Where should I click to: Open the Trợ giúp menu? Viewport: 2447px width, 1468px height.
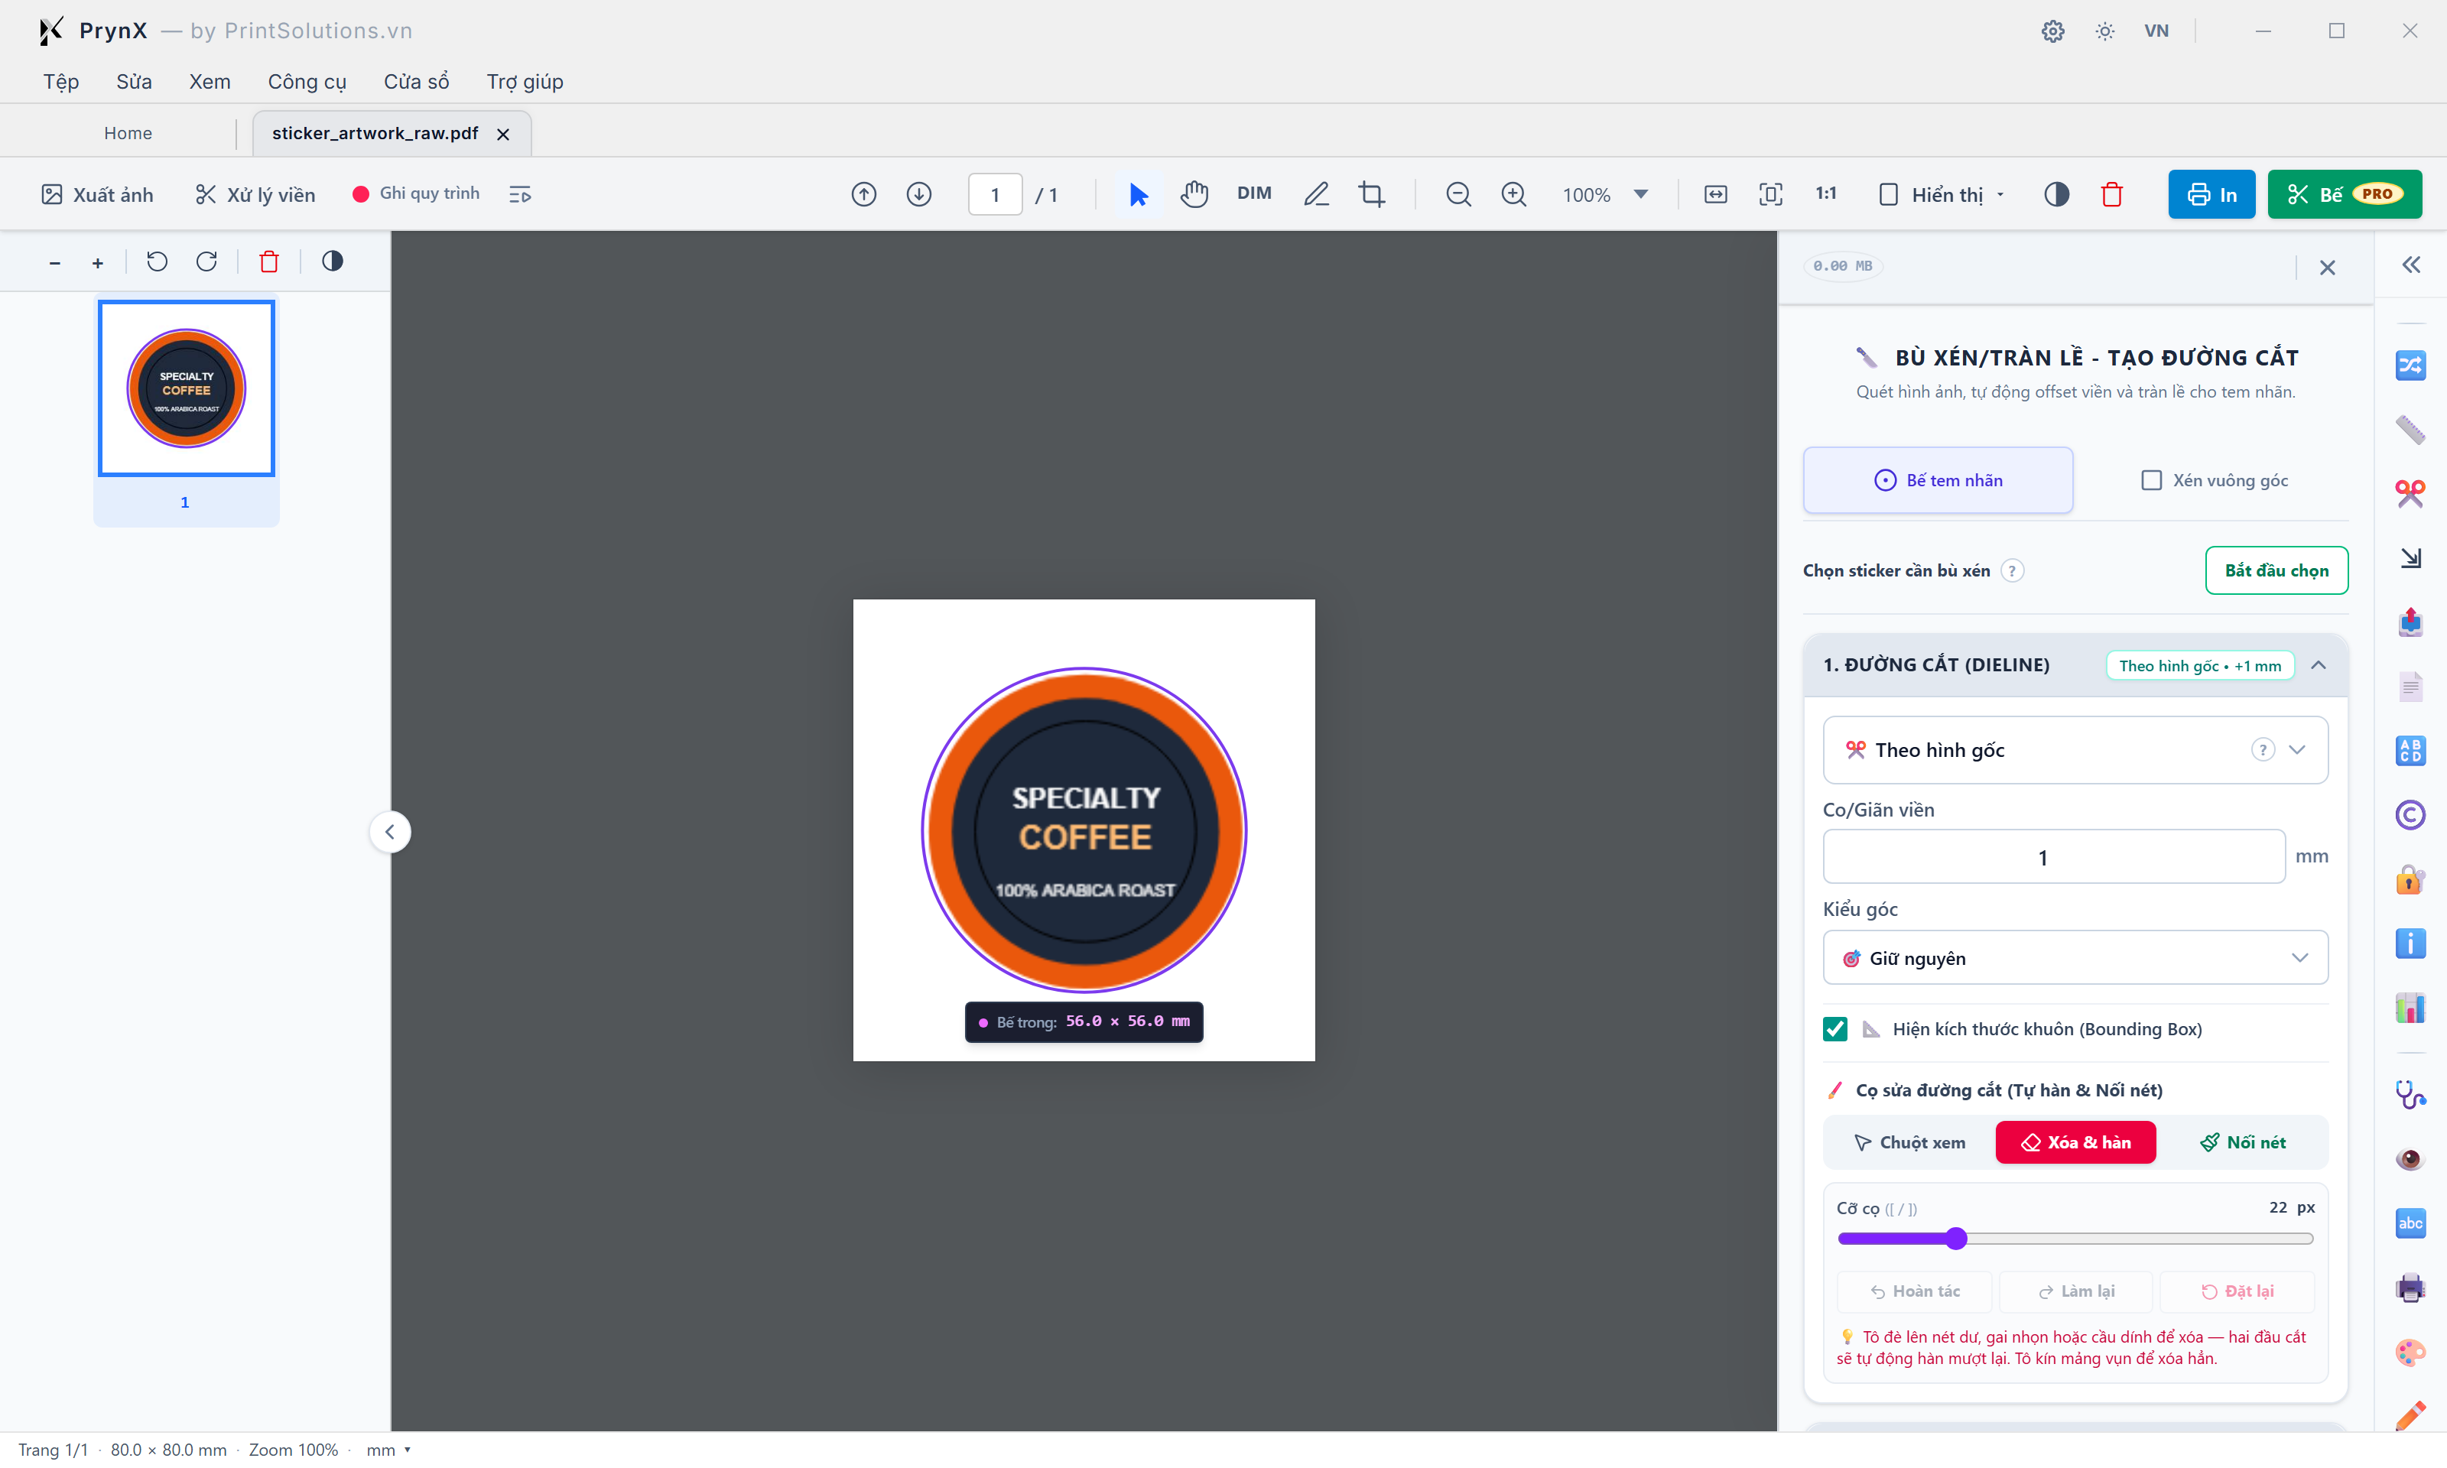(x=525, y=81)
